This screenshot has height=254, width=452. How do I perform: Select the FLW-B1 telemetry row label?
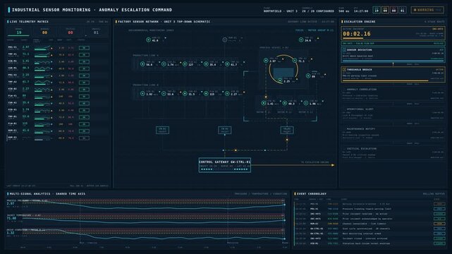13,123
